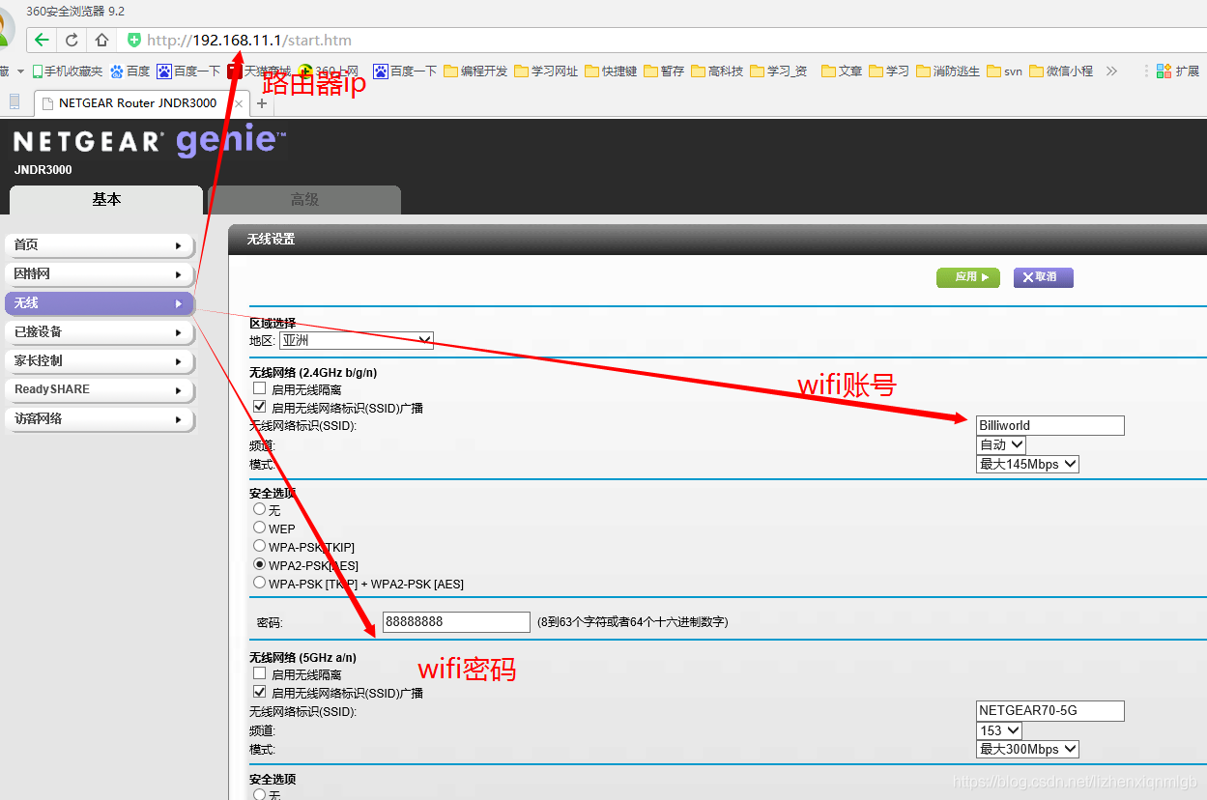Open the 扩展 extensions button

1178,71
